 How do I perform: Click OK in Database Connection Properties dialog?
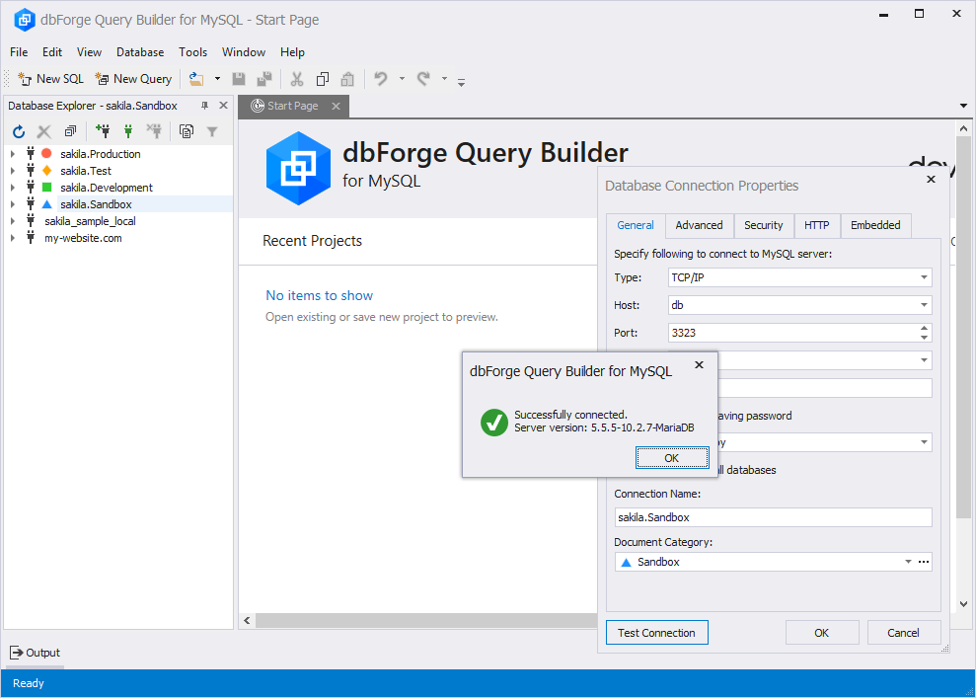[x=822, y=633]
